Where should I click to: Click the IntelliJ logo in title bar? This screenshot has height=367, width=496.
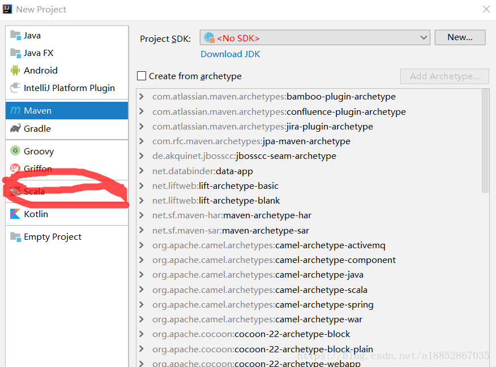coord(7,9)
